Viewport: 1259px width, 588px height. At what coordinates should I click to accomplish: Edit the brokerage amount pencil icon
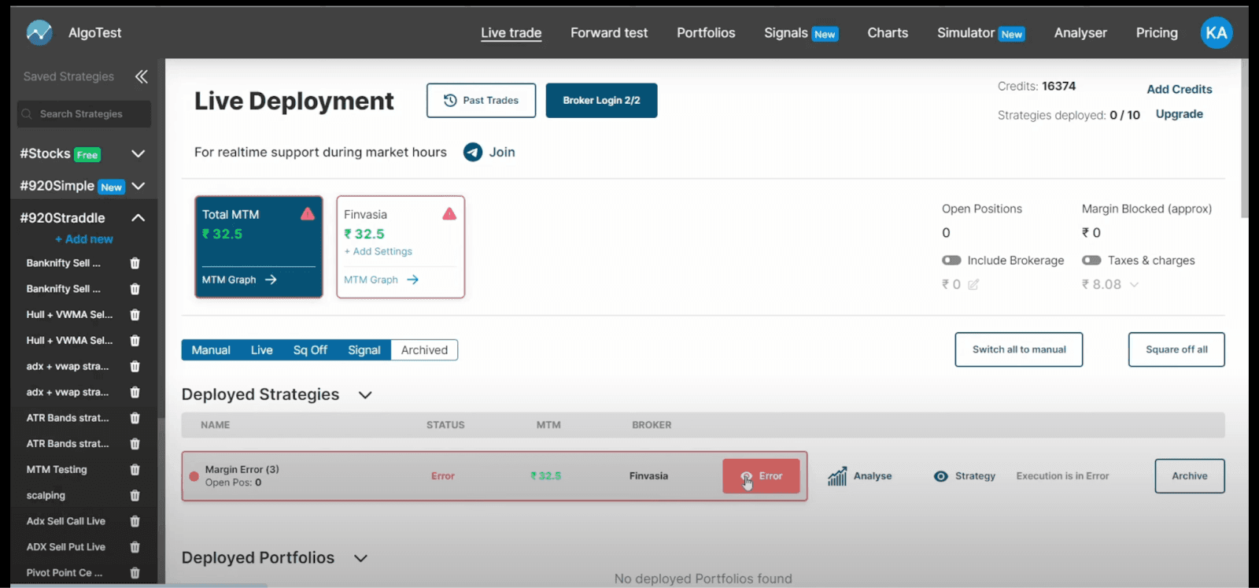[x=973, y=285]
